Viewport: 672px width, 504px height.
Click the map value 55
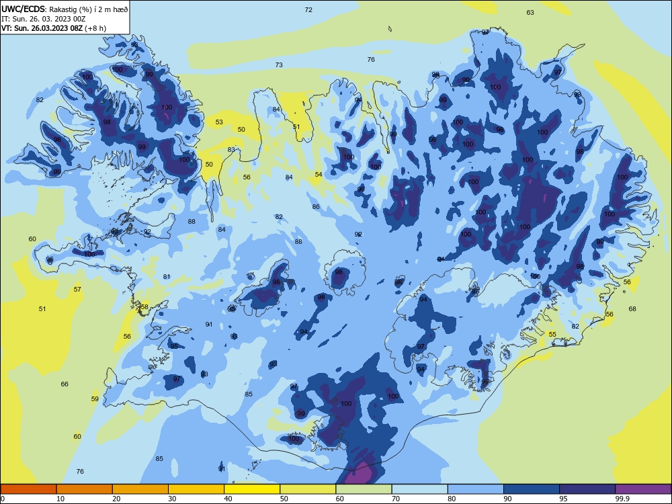click(x=552, y=334)
